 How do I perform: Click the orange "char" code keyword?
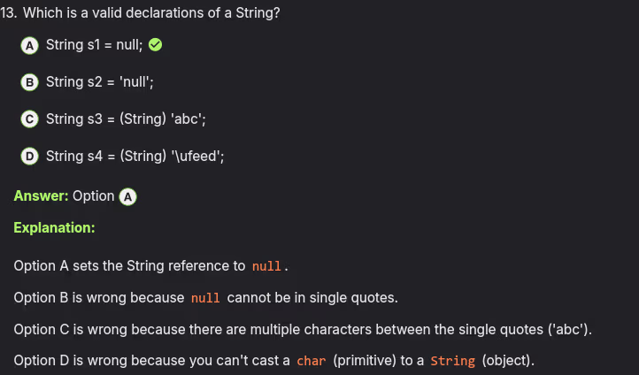point(312,361)
